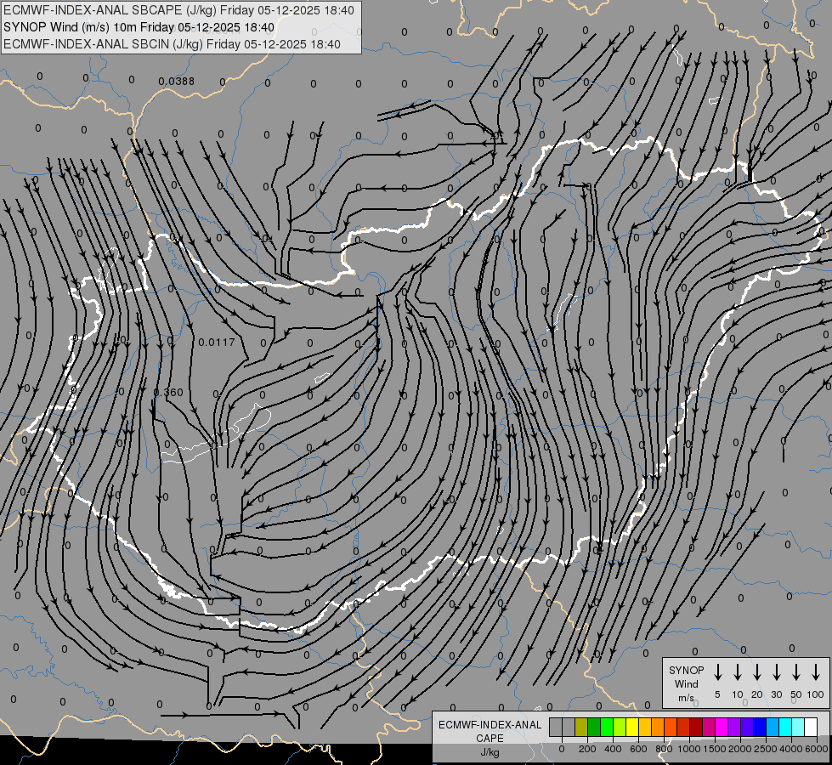Viewport: 832px width, 765px height.
Task: Click the J/kg unit label in legend
Action: click(490, 752)
